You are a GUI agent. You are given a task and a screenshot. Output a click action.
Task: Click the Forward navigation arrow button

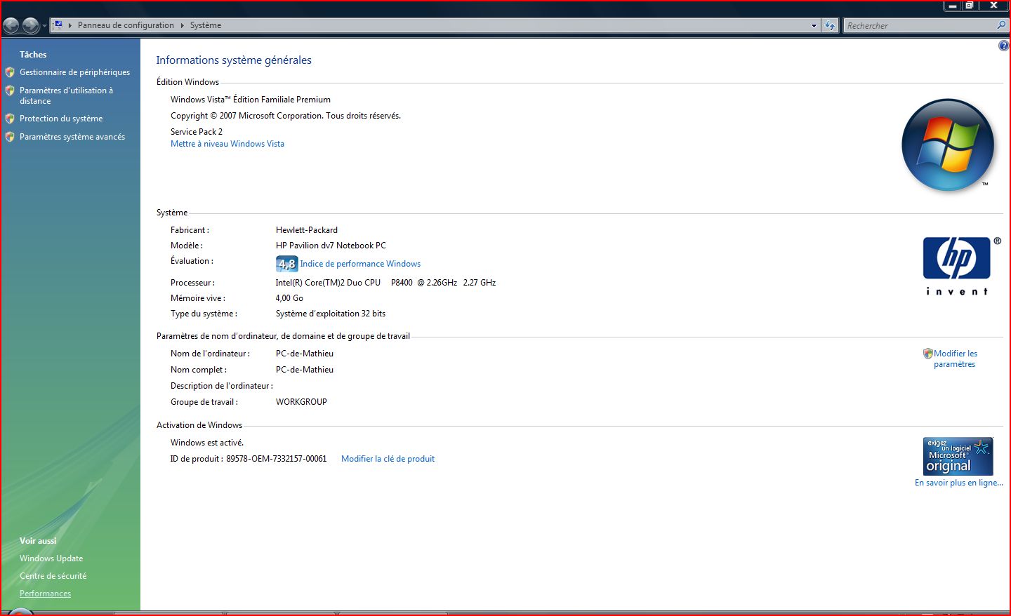coord(30,26)
